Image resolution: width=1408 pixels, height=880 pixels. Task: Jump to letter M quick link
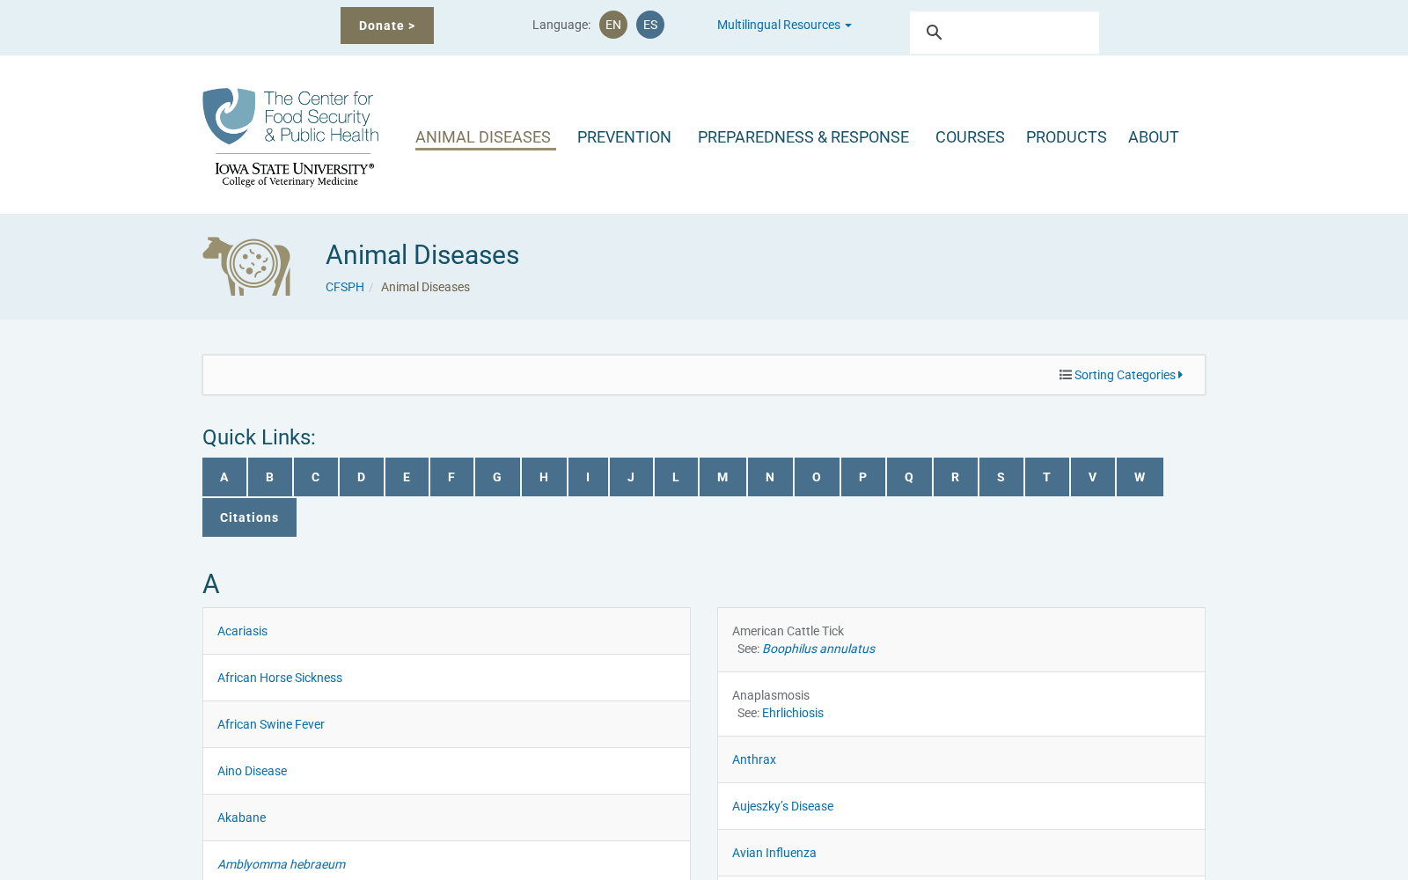[x=722, y=477]
